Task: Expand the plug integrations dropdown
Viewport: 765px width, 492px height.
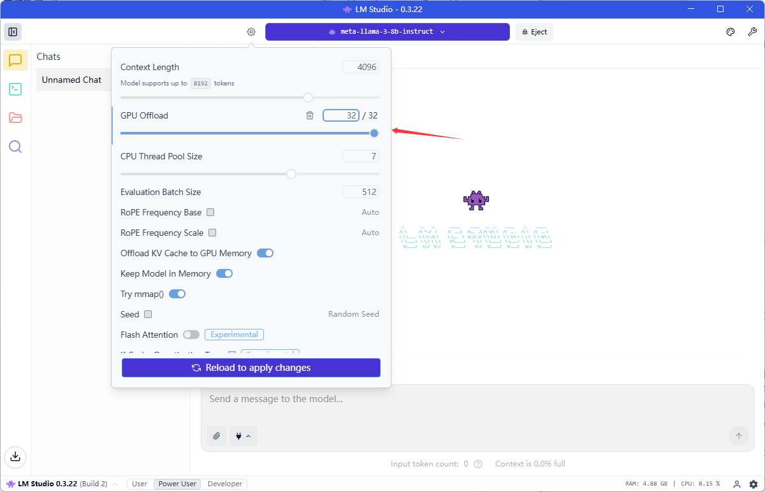Action: point(244,436)
